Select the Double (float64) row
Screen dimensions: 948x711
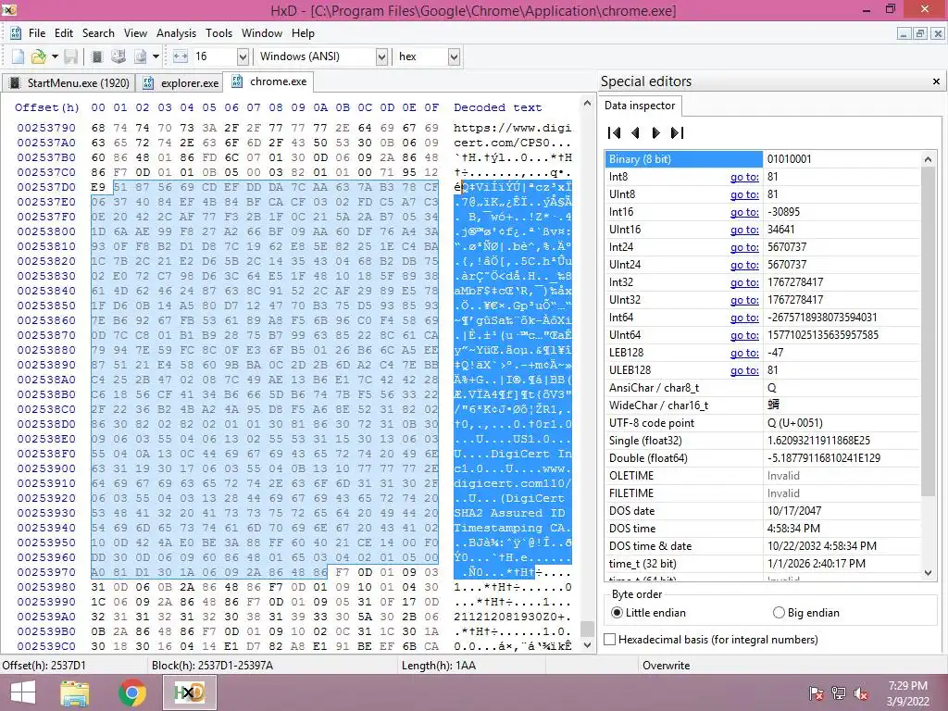(763, 457)
